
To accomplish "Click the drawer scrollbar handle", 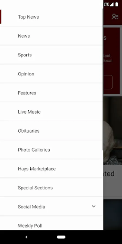I will pyautogui.click(x=102, y=79).
